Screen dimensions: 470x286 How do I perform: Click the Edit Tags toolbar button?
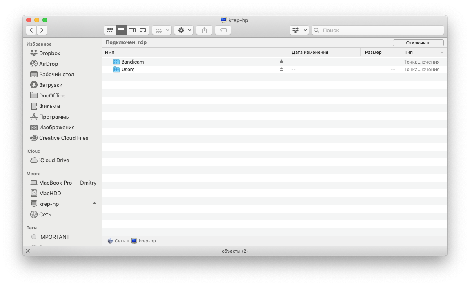coord(223,30)
